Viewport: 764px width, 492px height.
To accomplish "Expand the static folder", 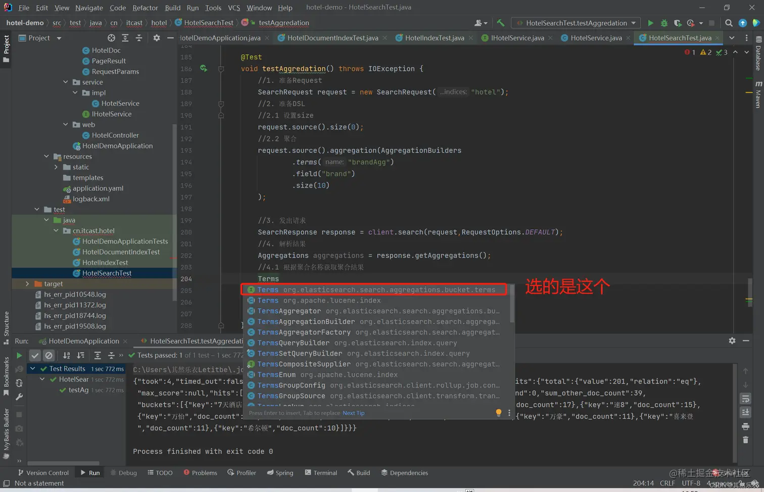I will (x=56, y=167).
